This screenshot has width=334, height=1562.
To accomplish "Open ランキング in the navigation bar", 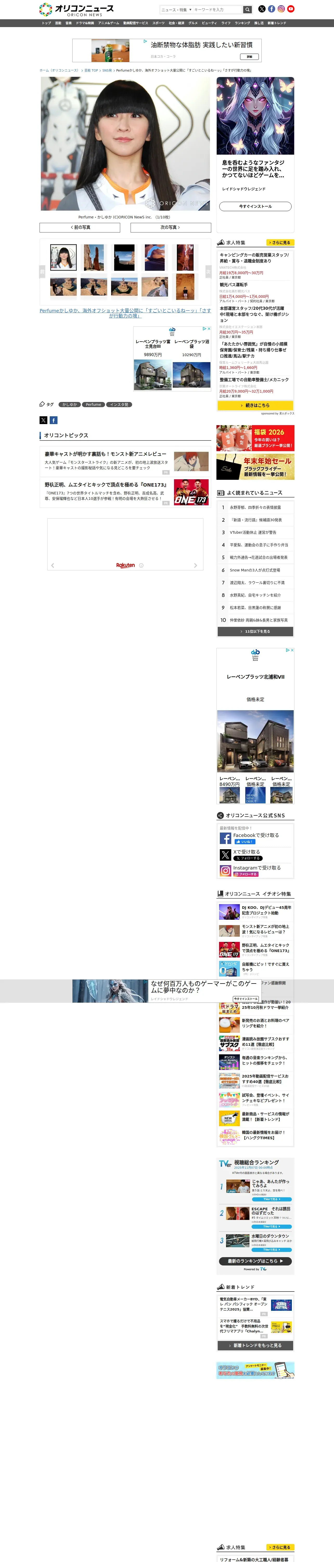I will click(x=242, y=23).
